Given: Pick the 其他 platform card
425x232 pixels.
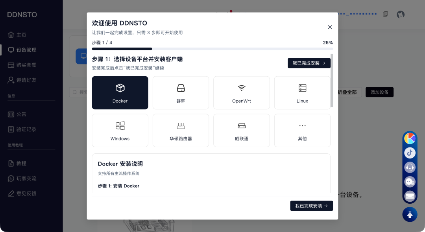Looking at the screenshot, I should click(x=302, y=130).
